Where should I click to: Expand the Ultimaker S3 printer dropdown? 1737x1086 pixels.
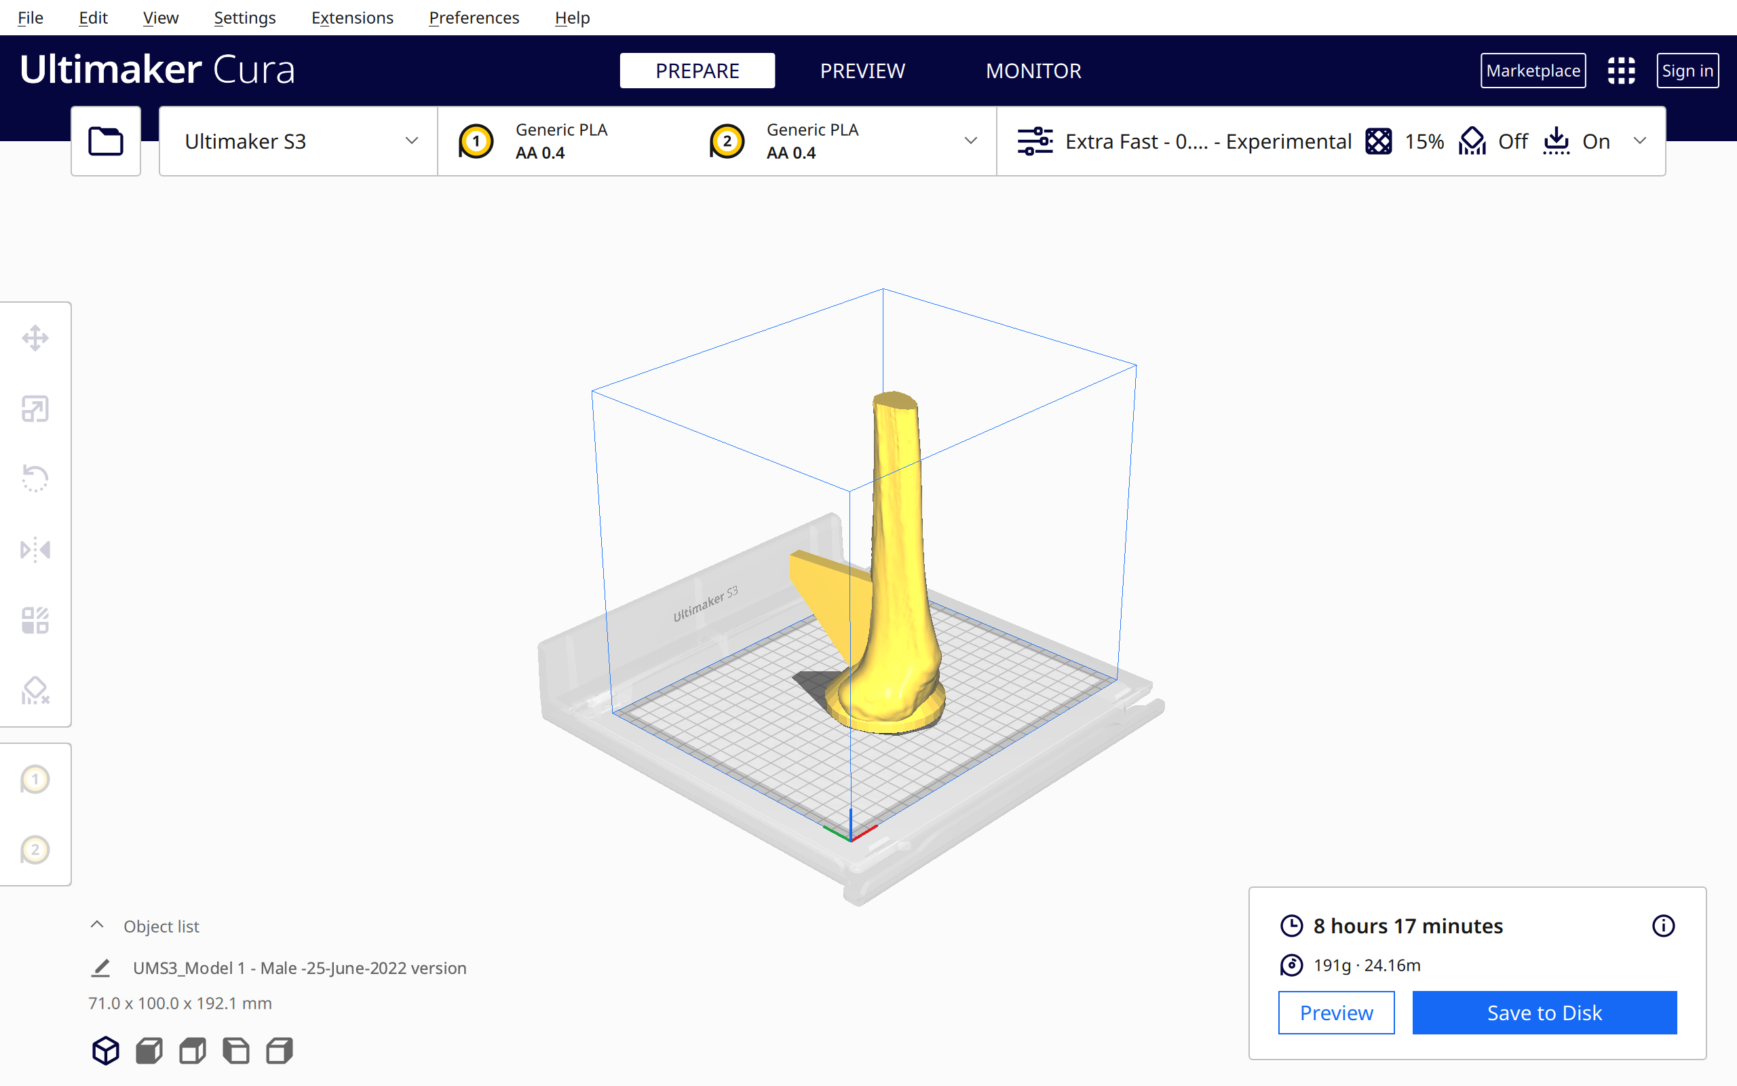(x=299, y=141)
